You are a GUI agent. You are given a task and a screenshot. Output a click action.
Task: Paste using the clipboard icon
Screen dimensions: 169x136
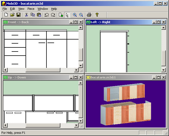tap(39, 15)
